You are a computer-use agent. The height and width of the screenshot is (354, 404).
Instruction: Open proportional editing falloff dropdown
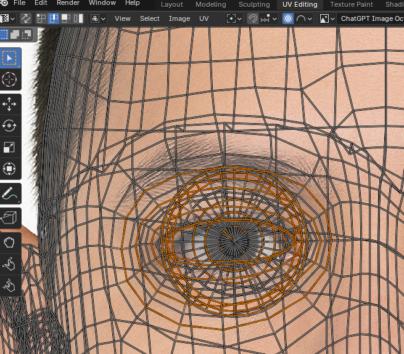point(303,18)
